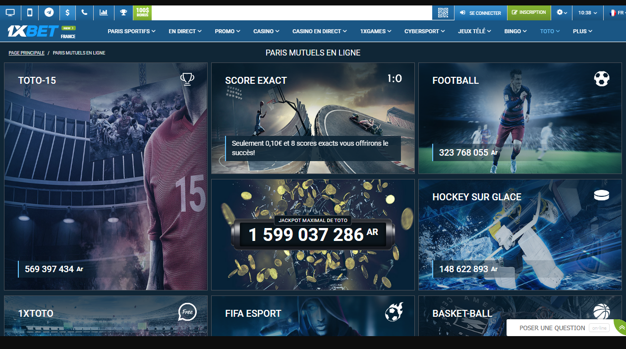
Task: Click the soccer ball icon on Football card
Action: [x=602, y=78]
